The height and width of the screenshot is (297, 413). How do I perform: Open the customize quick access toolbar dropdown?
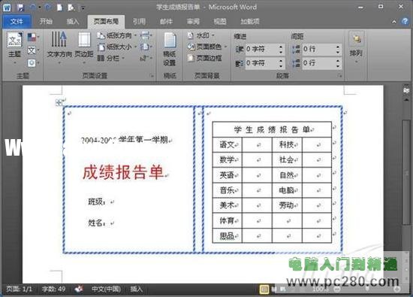[83, 8]
